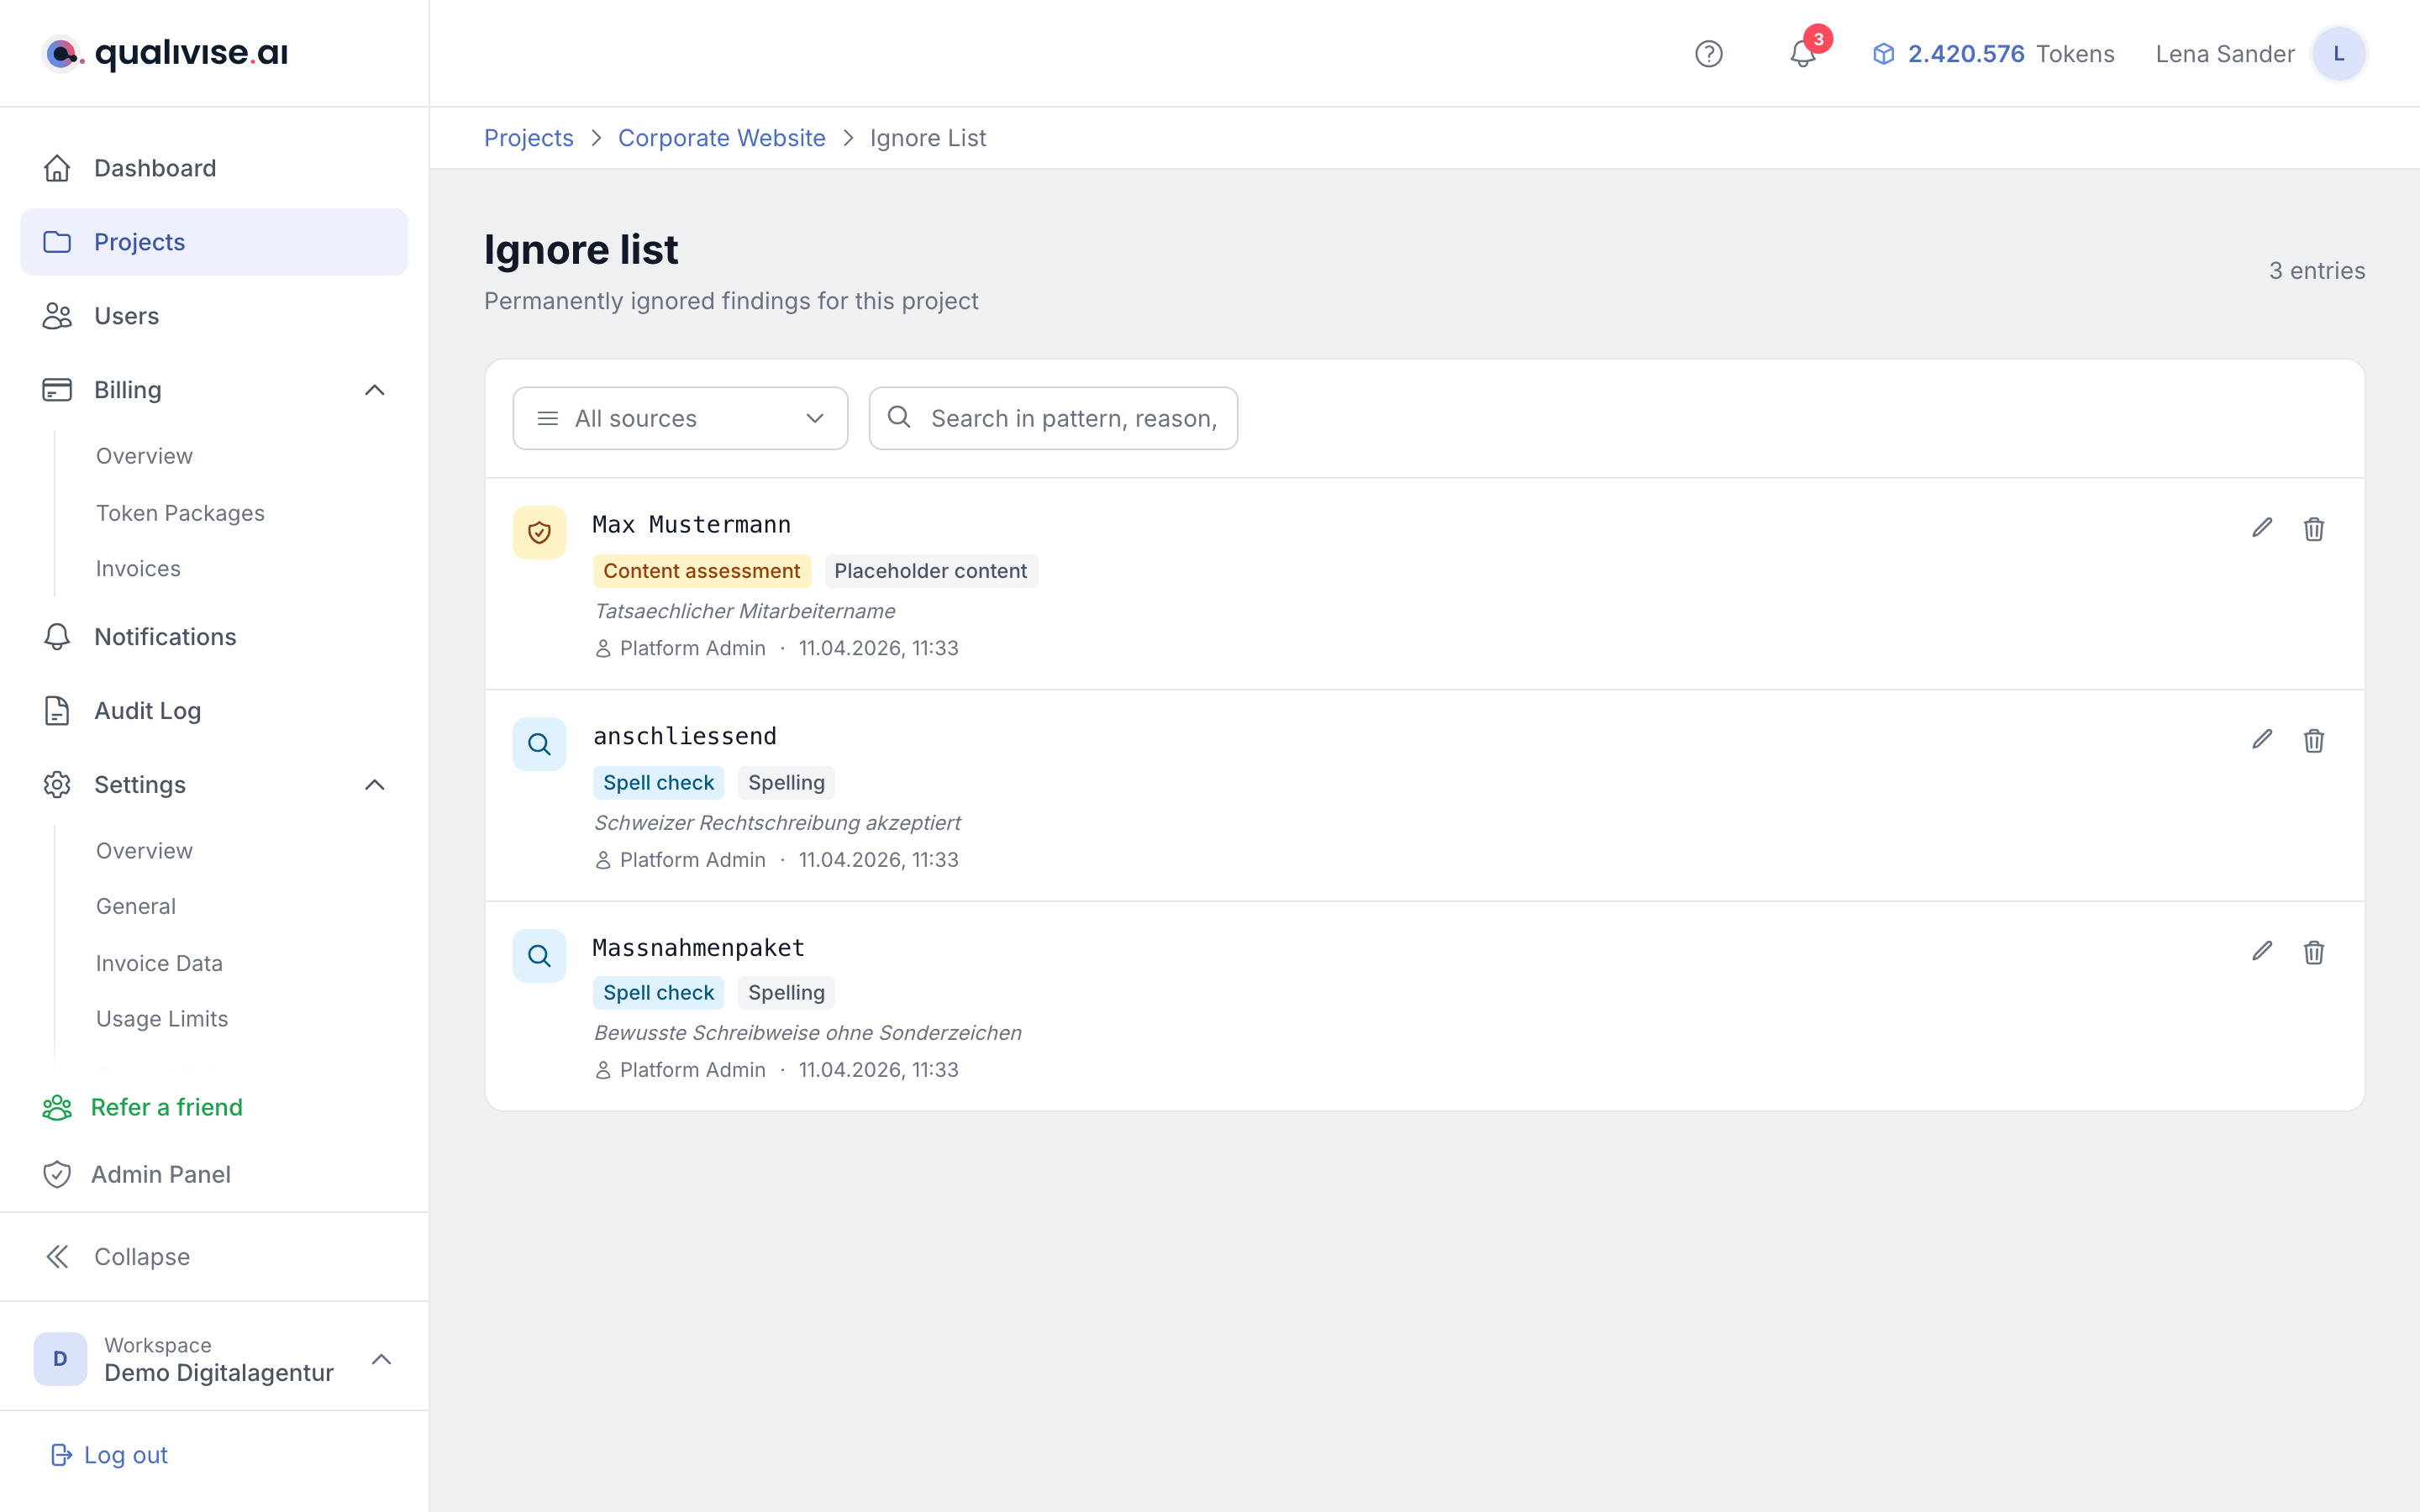The width and height of the screenshot is (2420, 1512).
Task: Open Invoices under Billing
Action: [138, 569]
